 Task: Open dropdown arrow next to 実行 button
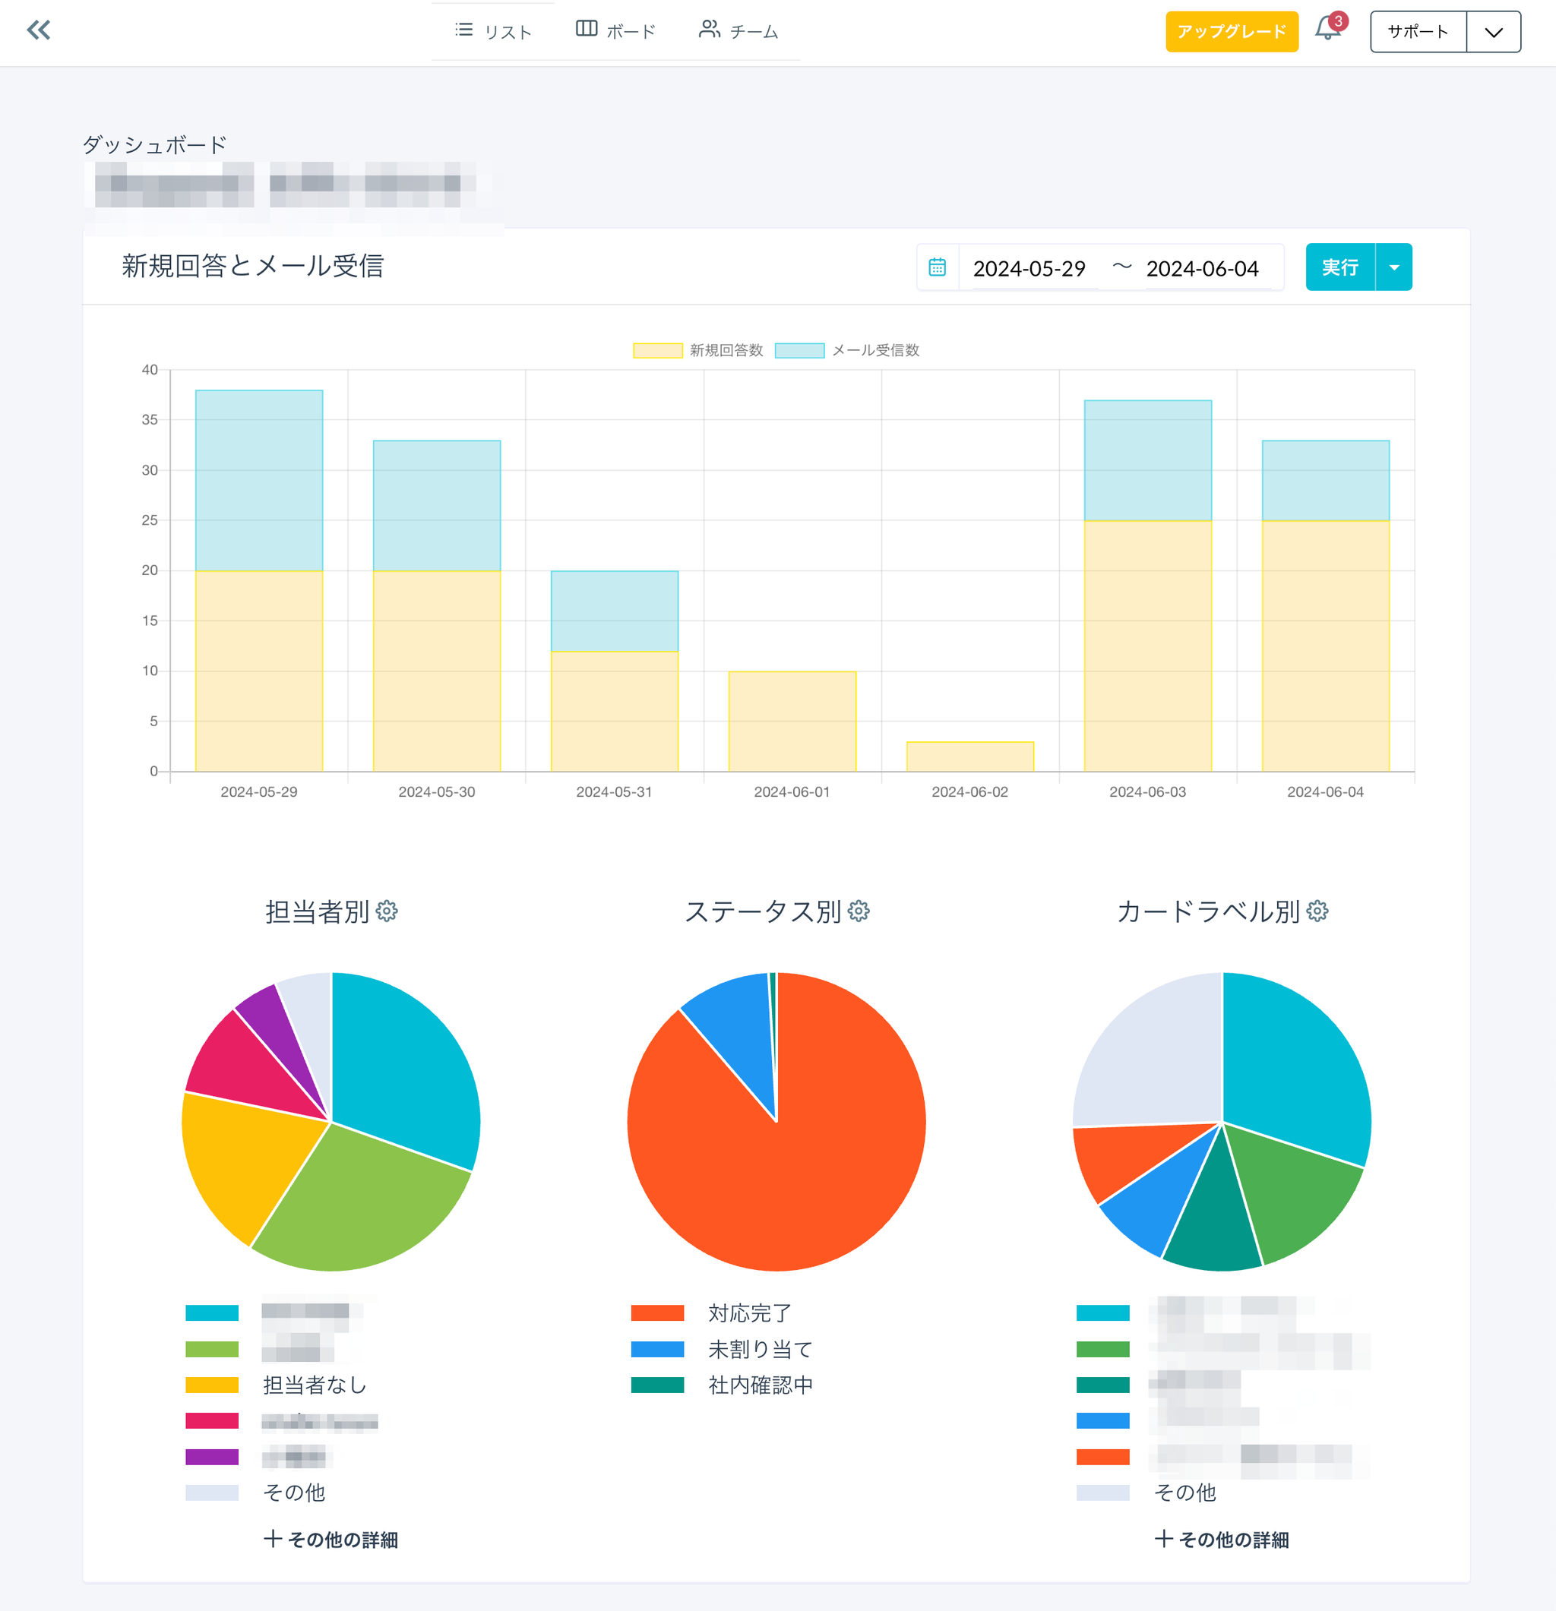coord(1394,267)
